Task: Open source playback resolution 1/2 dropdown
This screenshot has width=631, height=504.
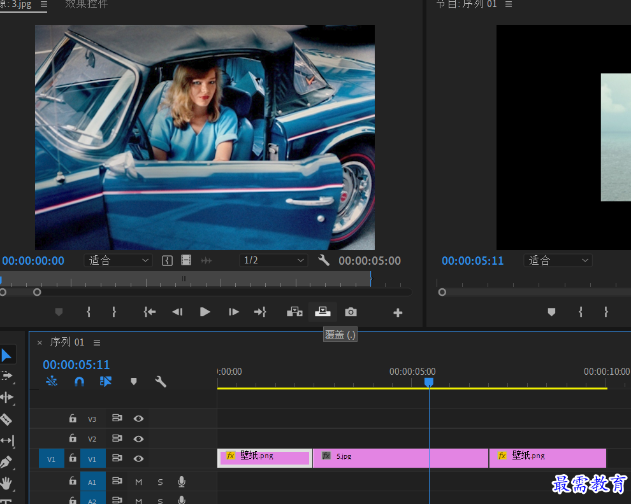Action: 273,260
